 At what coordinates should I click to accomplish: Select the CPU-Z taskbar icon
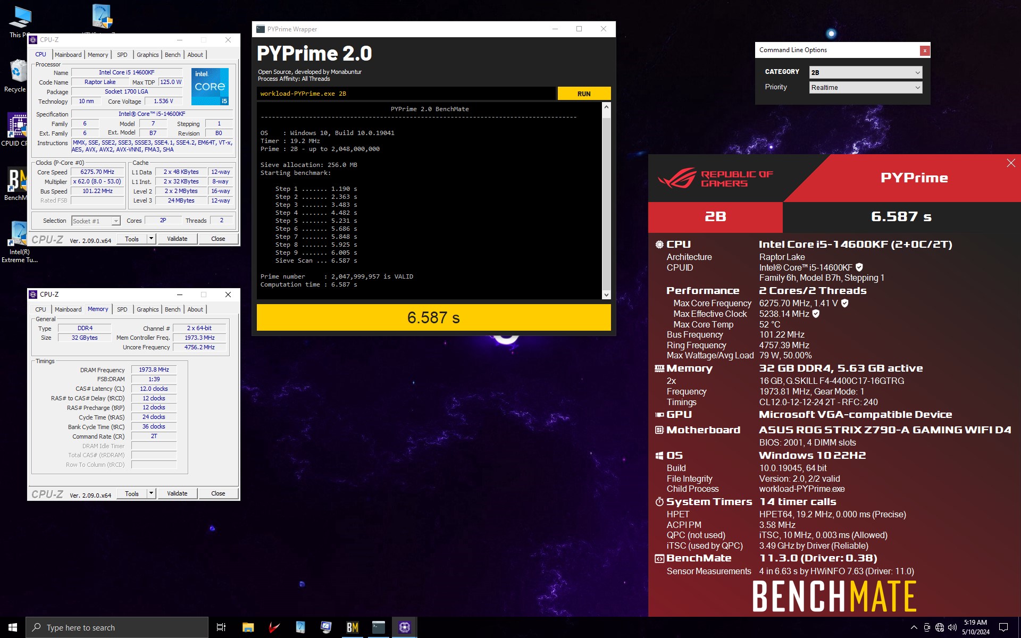404,627
